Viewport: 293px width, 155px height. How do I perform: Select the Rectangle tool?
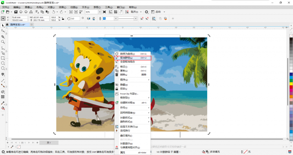click(x=3, y=58)
